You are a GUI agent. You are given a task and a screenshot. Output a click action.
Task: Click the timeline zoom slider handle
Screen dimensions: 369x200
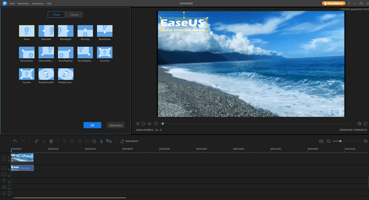(340, 141)
